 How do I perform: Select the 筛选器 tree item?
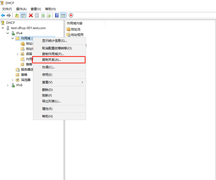pos(26,80)
